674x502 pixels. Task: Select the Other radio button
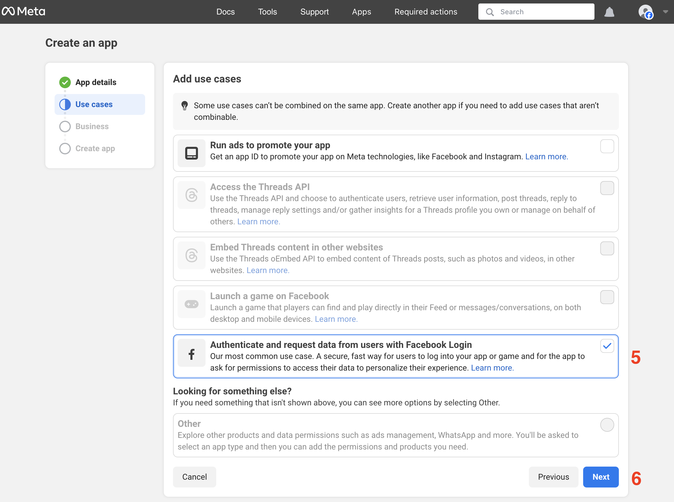(607, 425)
